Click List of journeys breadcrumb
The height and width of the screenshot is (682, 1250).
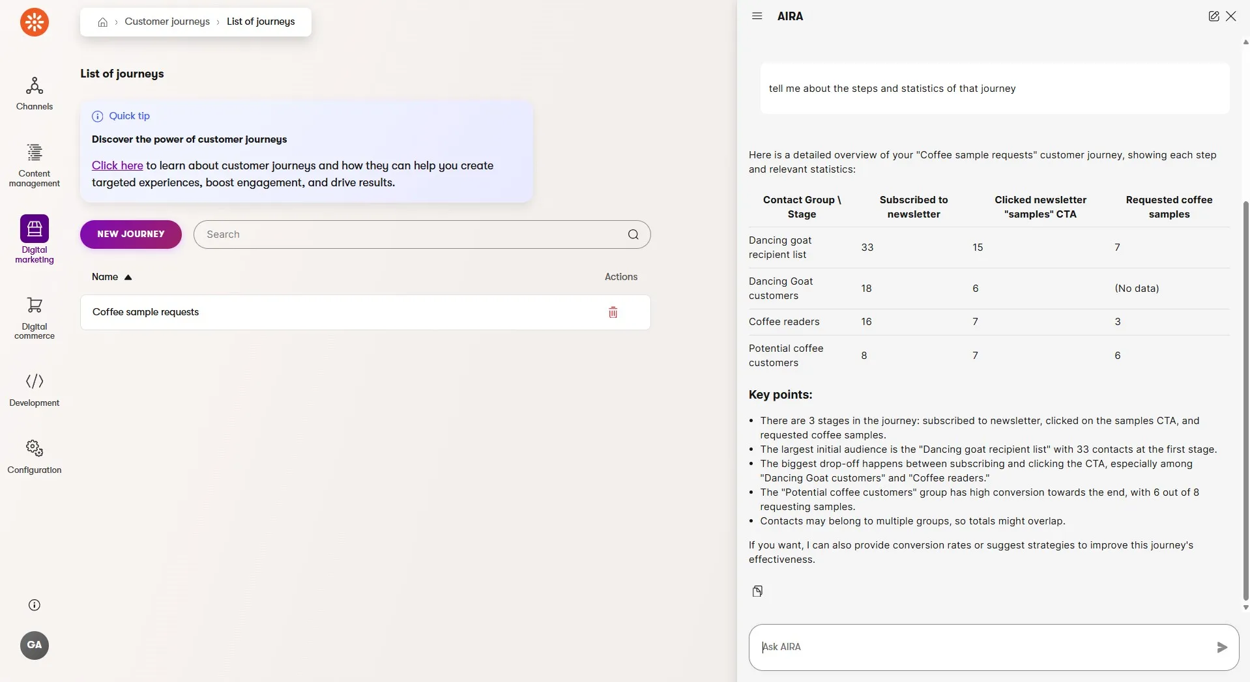(261, 21)
